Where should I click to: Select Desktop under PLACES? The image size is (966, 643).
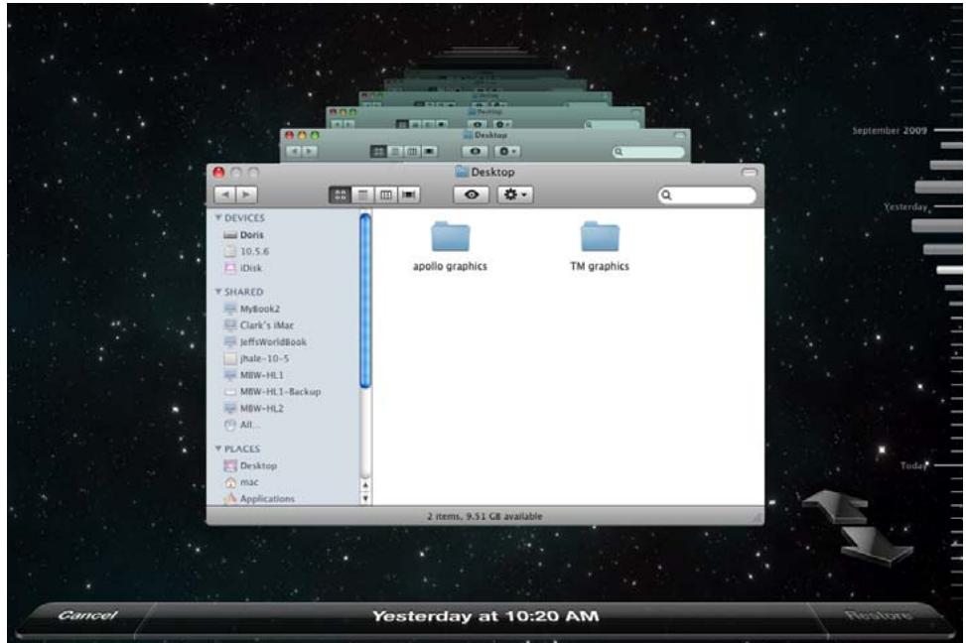point(250,465)
